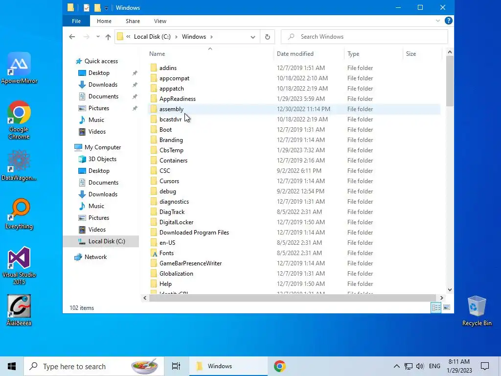
Task: Select the assembly folder icon
Action: [x=154, y=109]
